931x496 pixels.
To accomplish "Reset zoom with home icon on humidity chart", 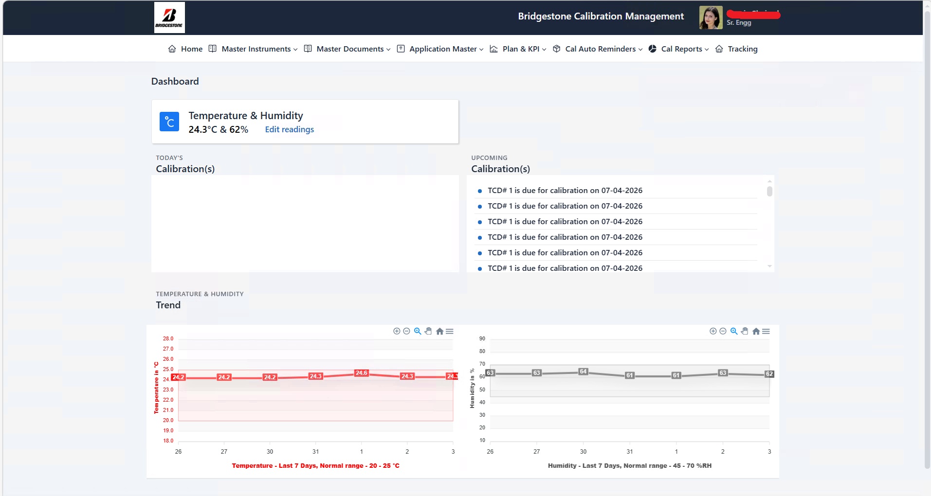I will click(756, 331).
